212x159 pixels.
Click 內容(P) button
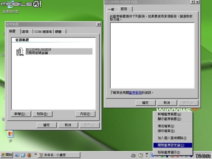click(85, 114)
